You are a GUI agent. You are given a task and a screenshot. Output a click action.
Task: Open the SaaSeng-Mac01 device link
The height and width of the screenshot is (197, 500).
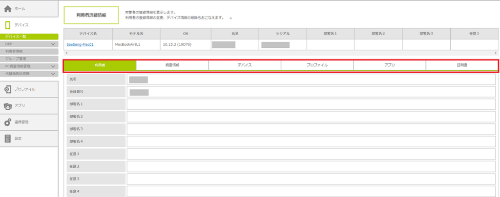pos(80,44)
